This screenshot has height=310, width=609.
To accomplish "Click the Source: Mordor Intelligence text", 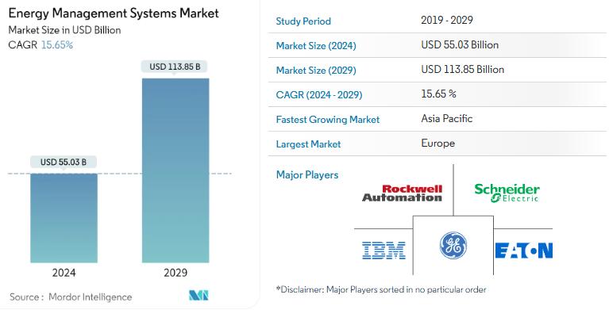I will (71, 297).
